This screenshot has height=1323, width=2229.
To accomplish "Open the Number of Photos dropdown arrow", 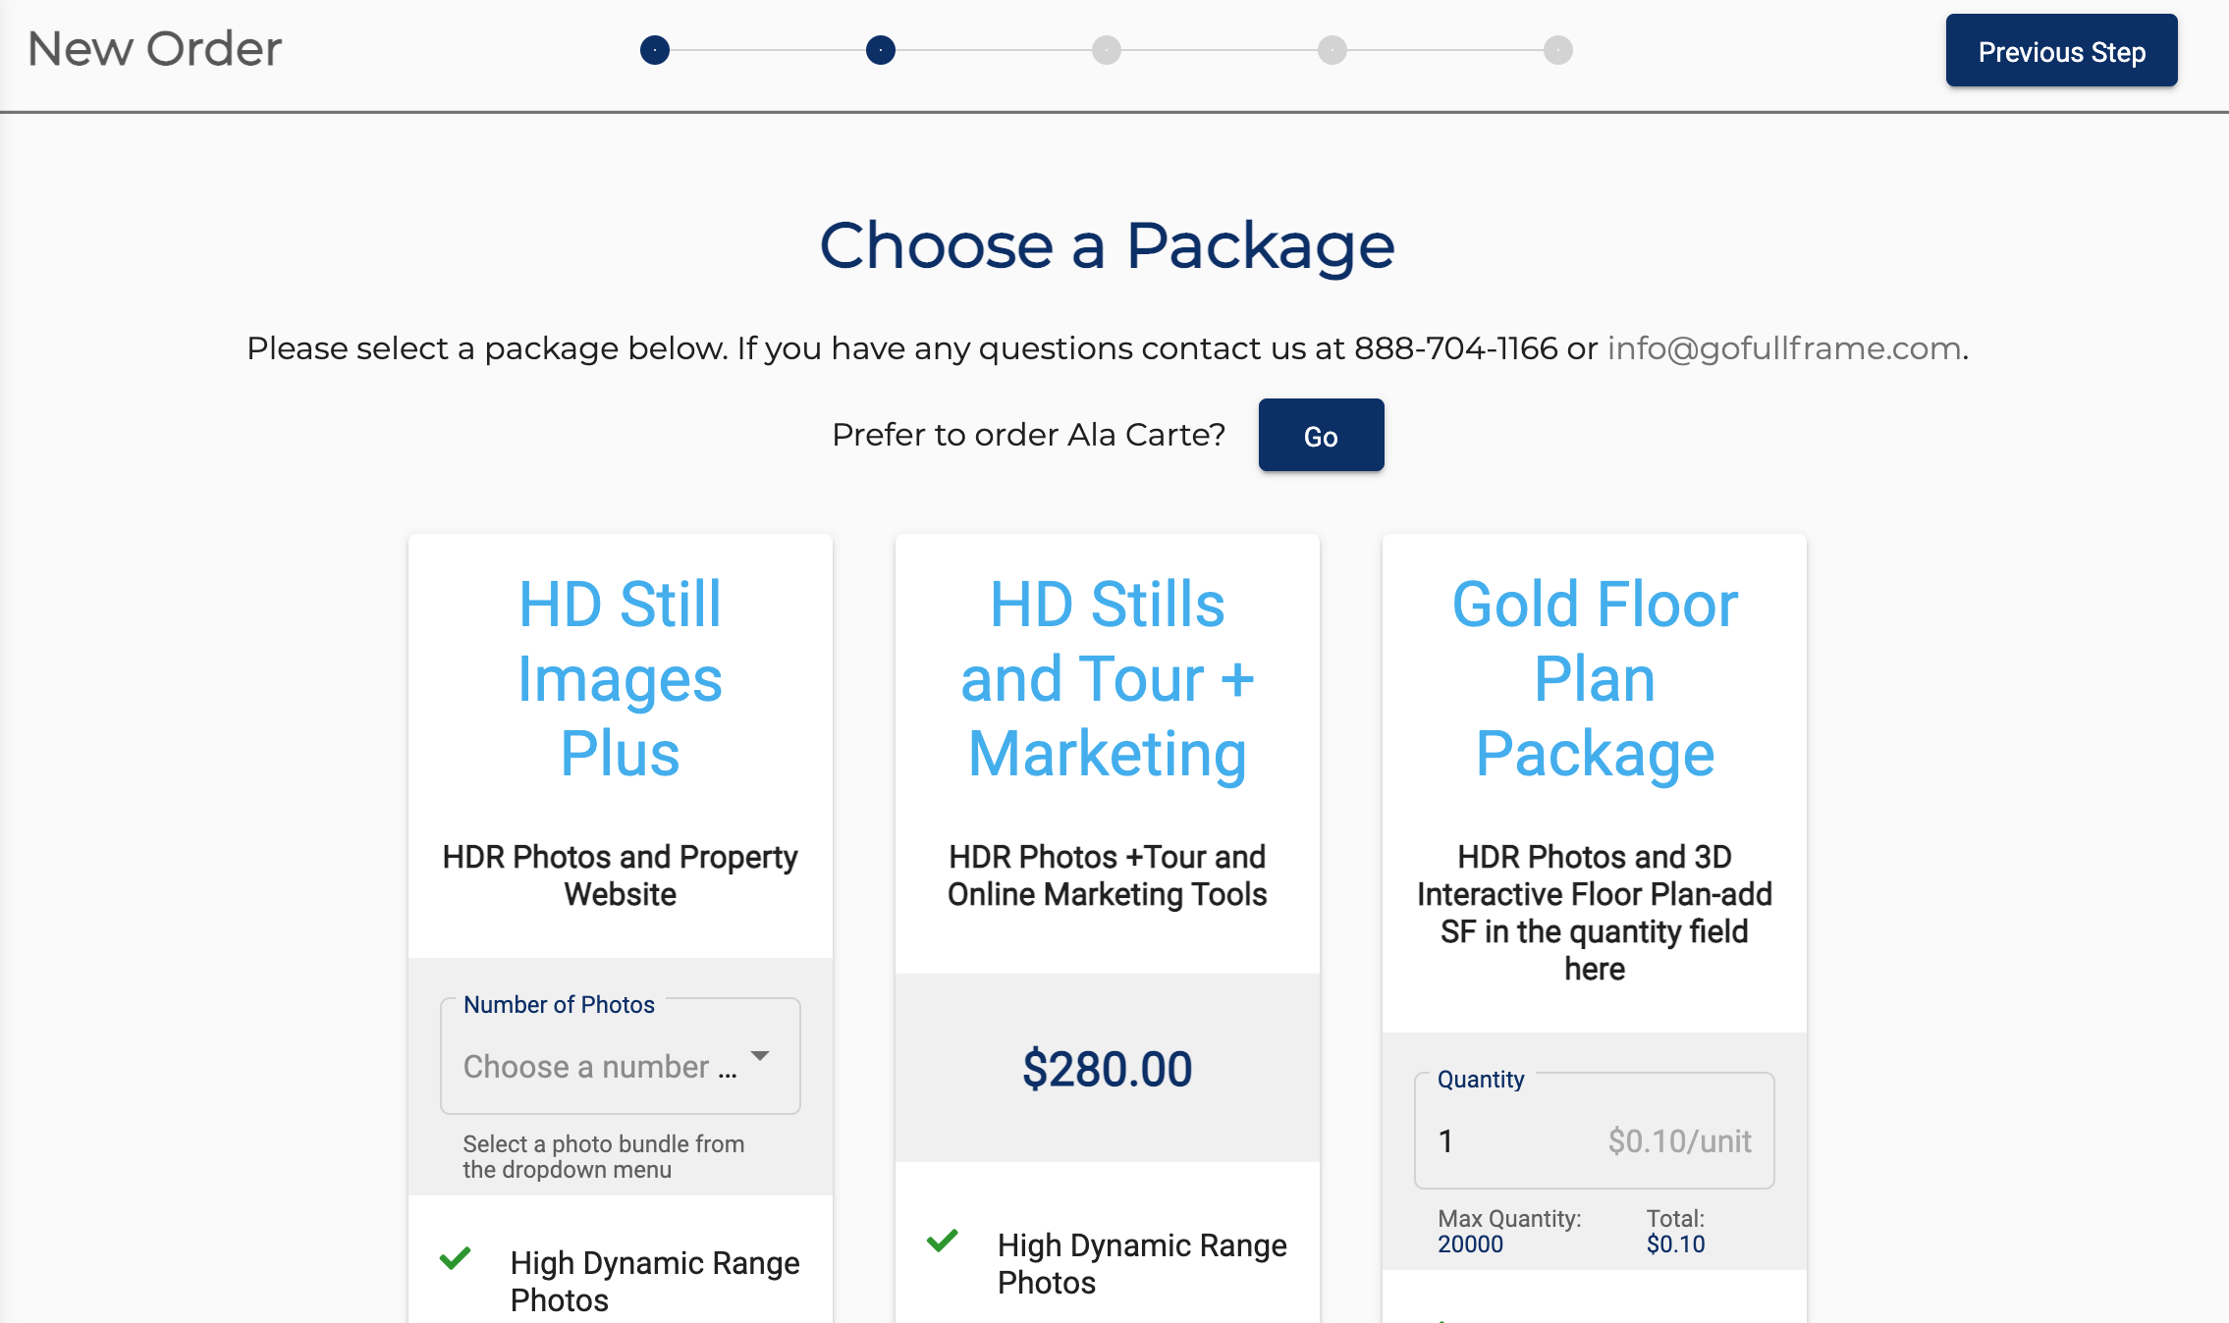I will click(760, 1056).
